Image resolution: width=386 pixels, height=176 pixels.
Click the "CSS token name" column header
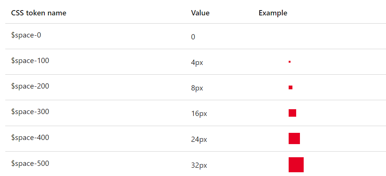(39, 13)
